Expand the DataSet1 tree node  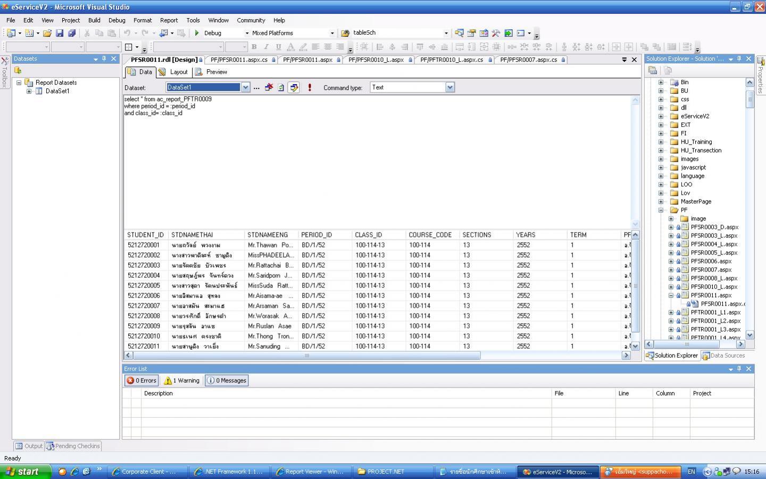click(x=29, y=91)
